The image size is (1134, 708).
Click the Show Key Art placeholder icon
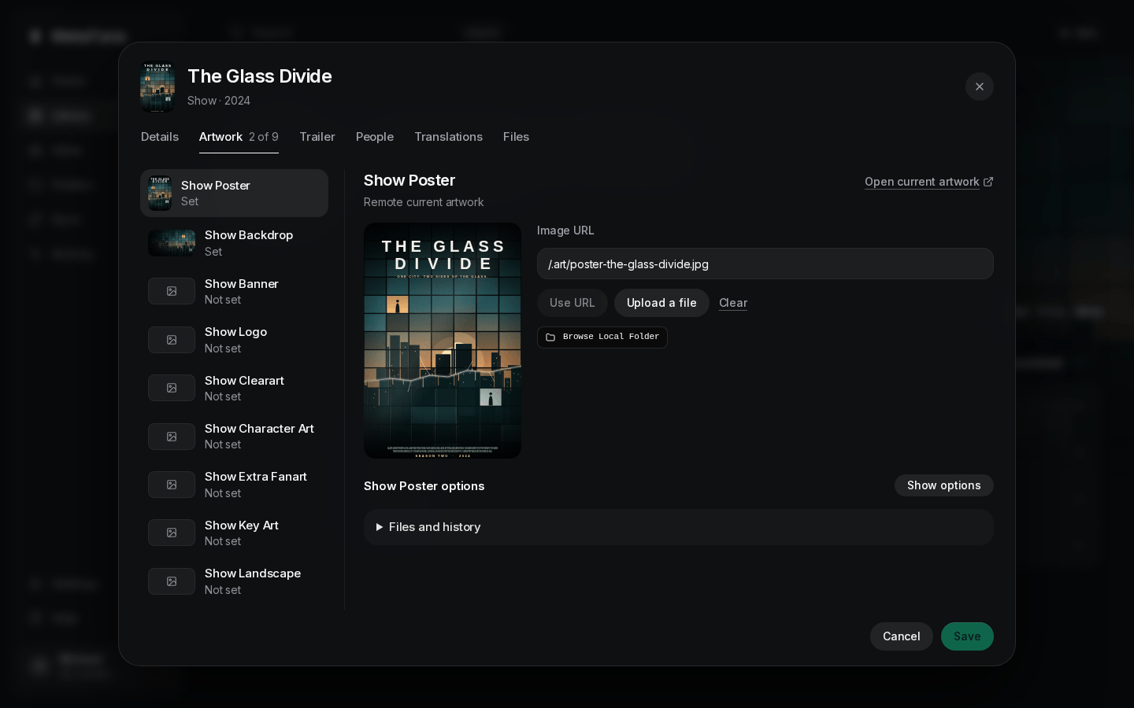[x=172, y=533]
